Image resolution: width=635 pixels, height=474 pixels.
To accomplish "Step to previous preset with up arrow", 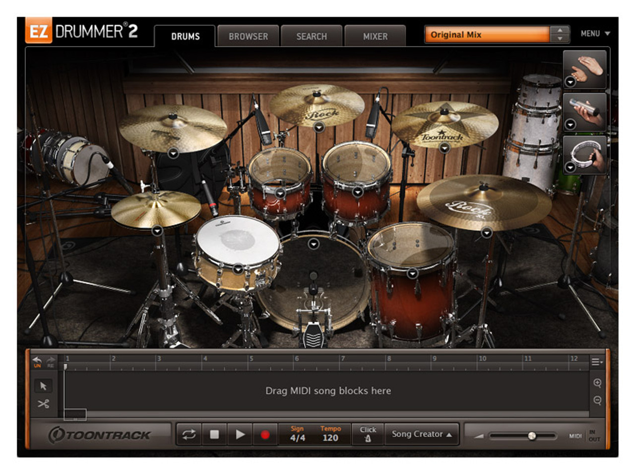I will pyautogui.click(x=560, y=30).
